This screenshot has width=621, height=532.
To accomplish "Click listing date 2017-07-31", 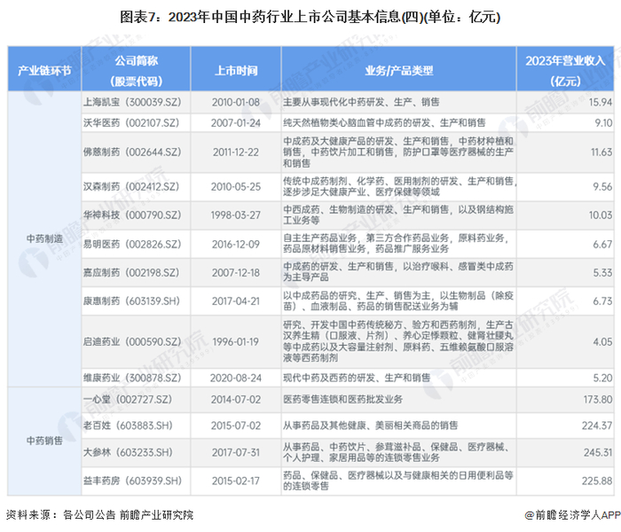I will point(236,452).
